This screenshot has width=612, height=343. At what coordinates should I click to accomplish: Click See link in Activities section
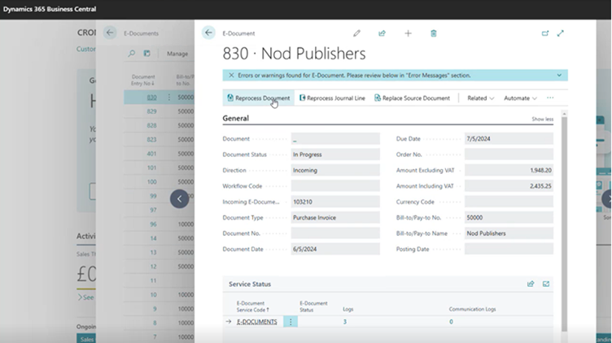coord(86,297)
